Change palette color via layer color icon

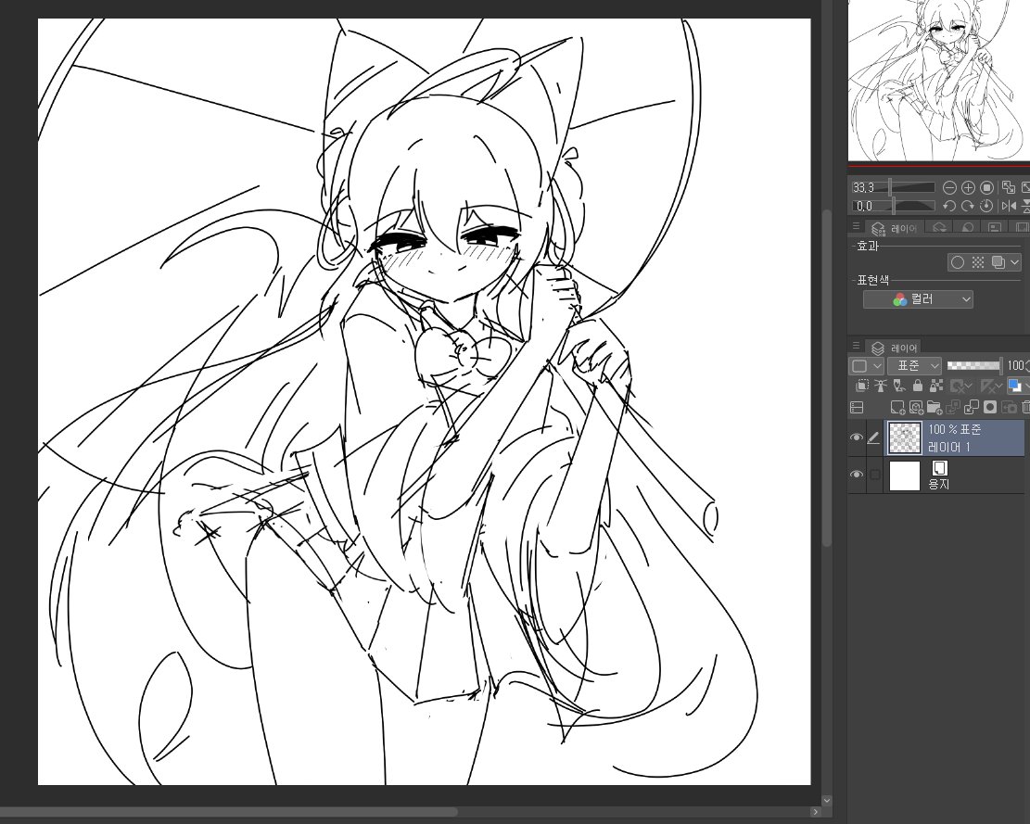[x=1014, y=387]
